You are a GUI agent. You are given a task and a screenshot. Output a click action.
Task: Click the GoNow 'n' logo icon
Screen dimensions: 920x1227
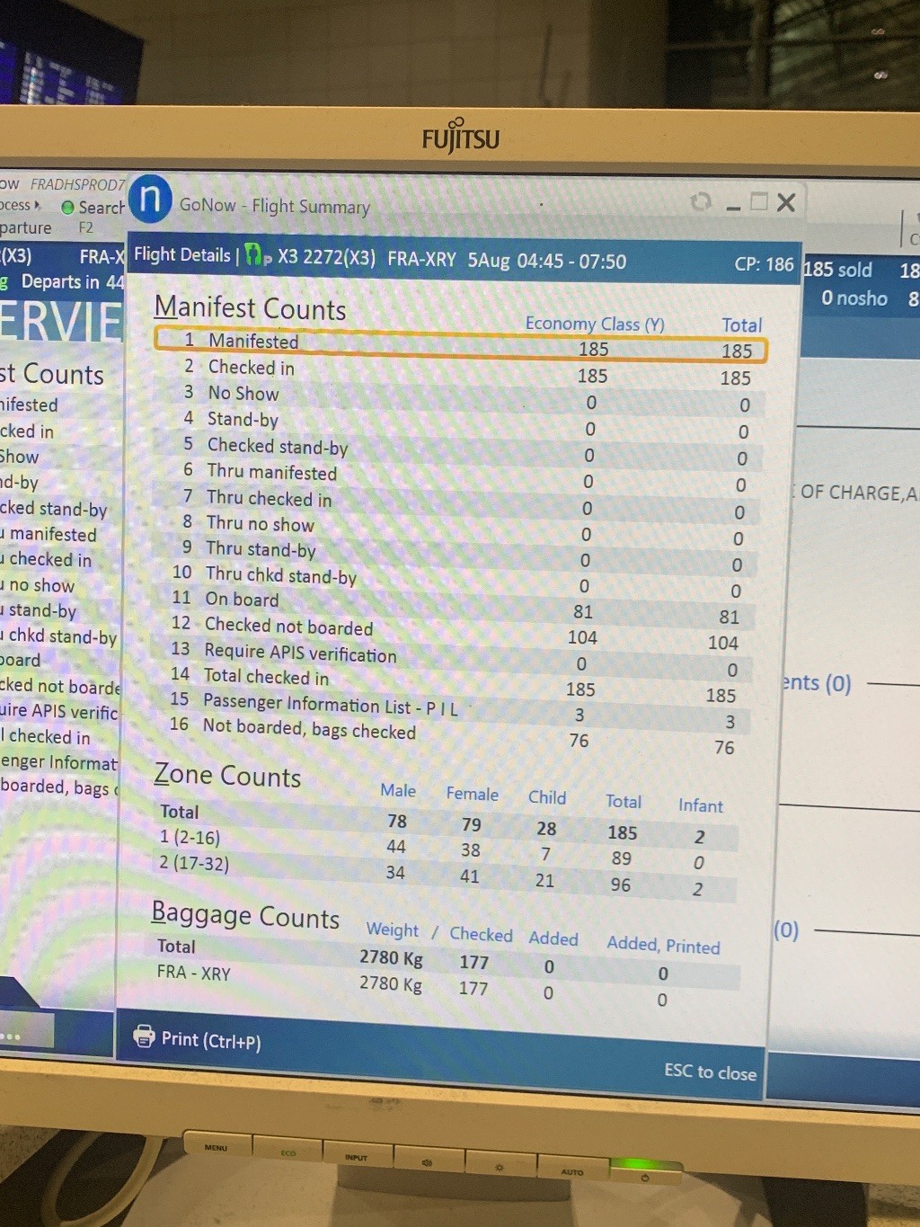tap(150, 200)
